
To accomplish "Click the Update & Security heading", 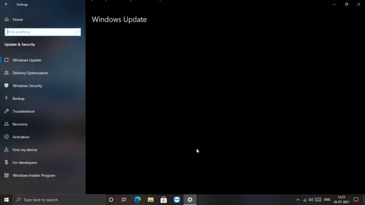I will coord(20,44).
